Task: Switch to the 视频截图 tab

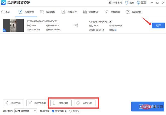Action: pos(112,12)
